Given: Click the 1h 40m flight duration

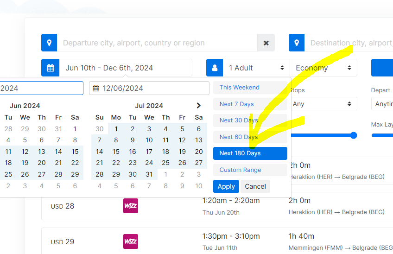Looking at the screenshot, I should [x=301, y=236].
